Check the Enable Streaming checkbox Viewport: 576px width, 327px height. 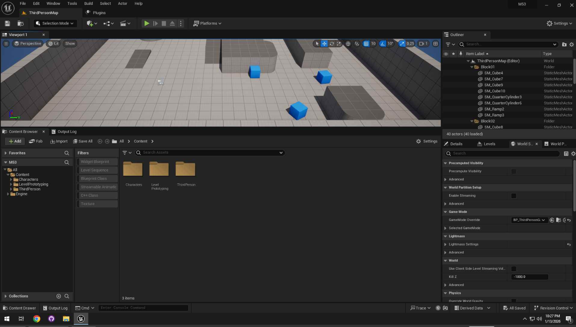coord(514,196)
